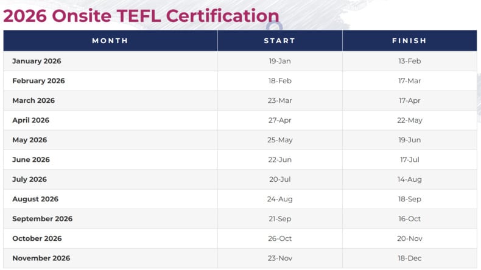Image resolution: width=481 pixels, height=270 pixels.
Task: Click the 13-Feb finish date cell
Action: pos(410,61)
